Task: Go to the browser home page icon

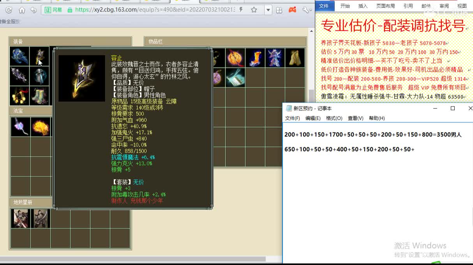Action: [x=22, y=10]
